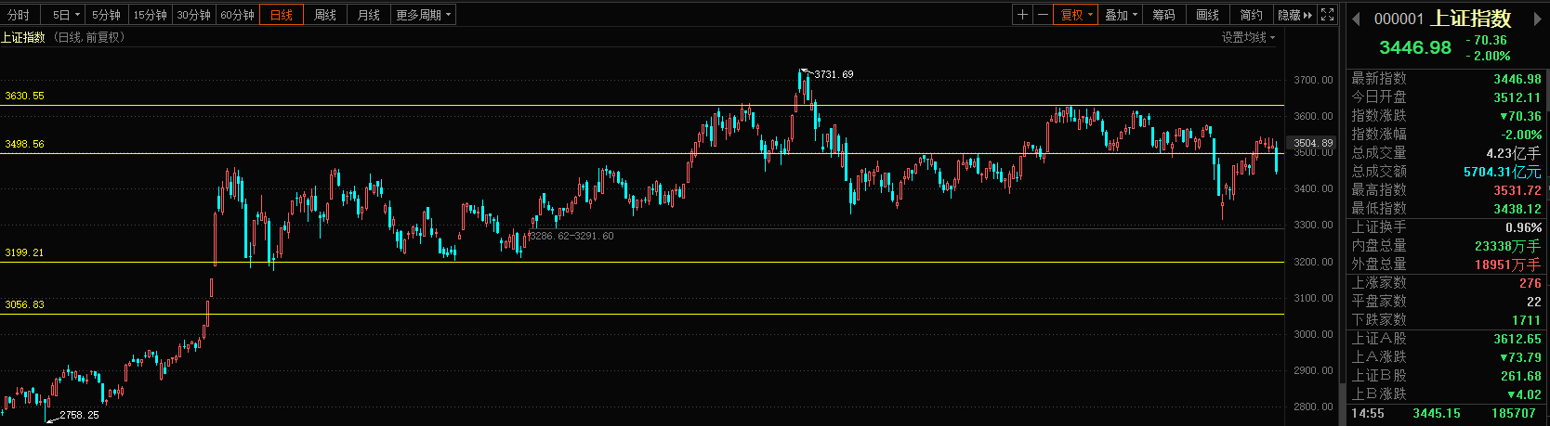This screenshot has height=426, width=1550.
Task: Click the 14:55 tick time entry
Action: click(x=1367, y=413)
